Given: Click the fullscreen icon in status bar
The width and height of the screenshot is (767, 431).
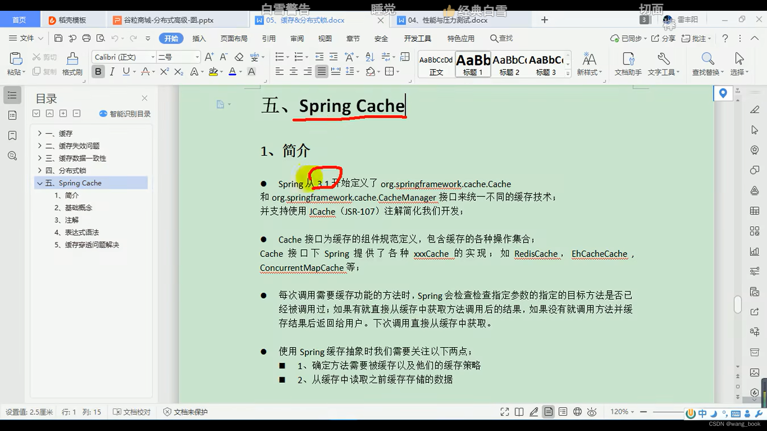Looking at the screenshot, I should click(505, 412).
